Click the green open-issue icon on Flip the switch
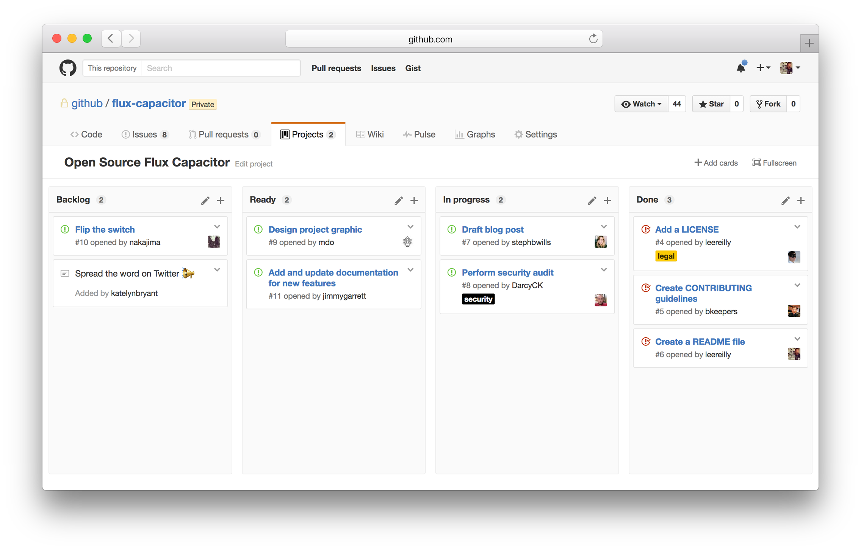 [65, 229]
